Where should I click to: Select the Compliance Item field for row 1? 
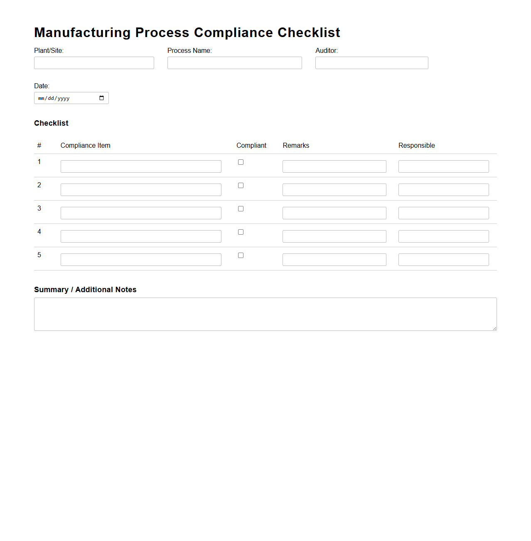coord(141,166)
